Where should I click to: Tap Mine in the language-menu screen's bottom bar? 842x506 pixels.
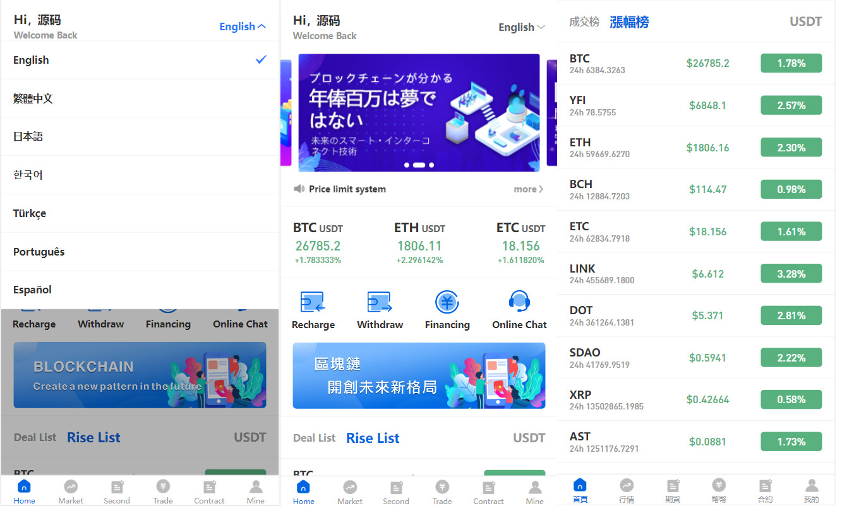[256, 491]
